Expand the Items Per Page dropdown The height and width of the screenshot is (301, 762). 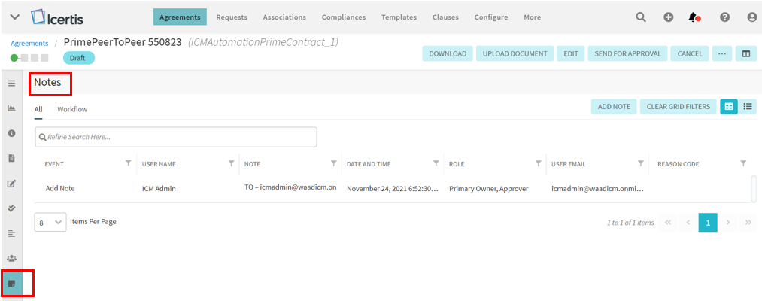tap(50, 223)
